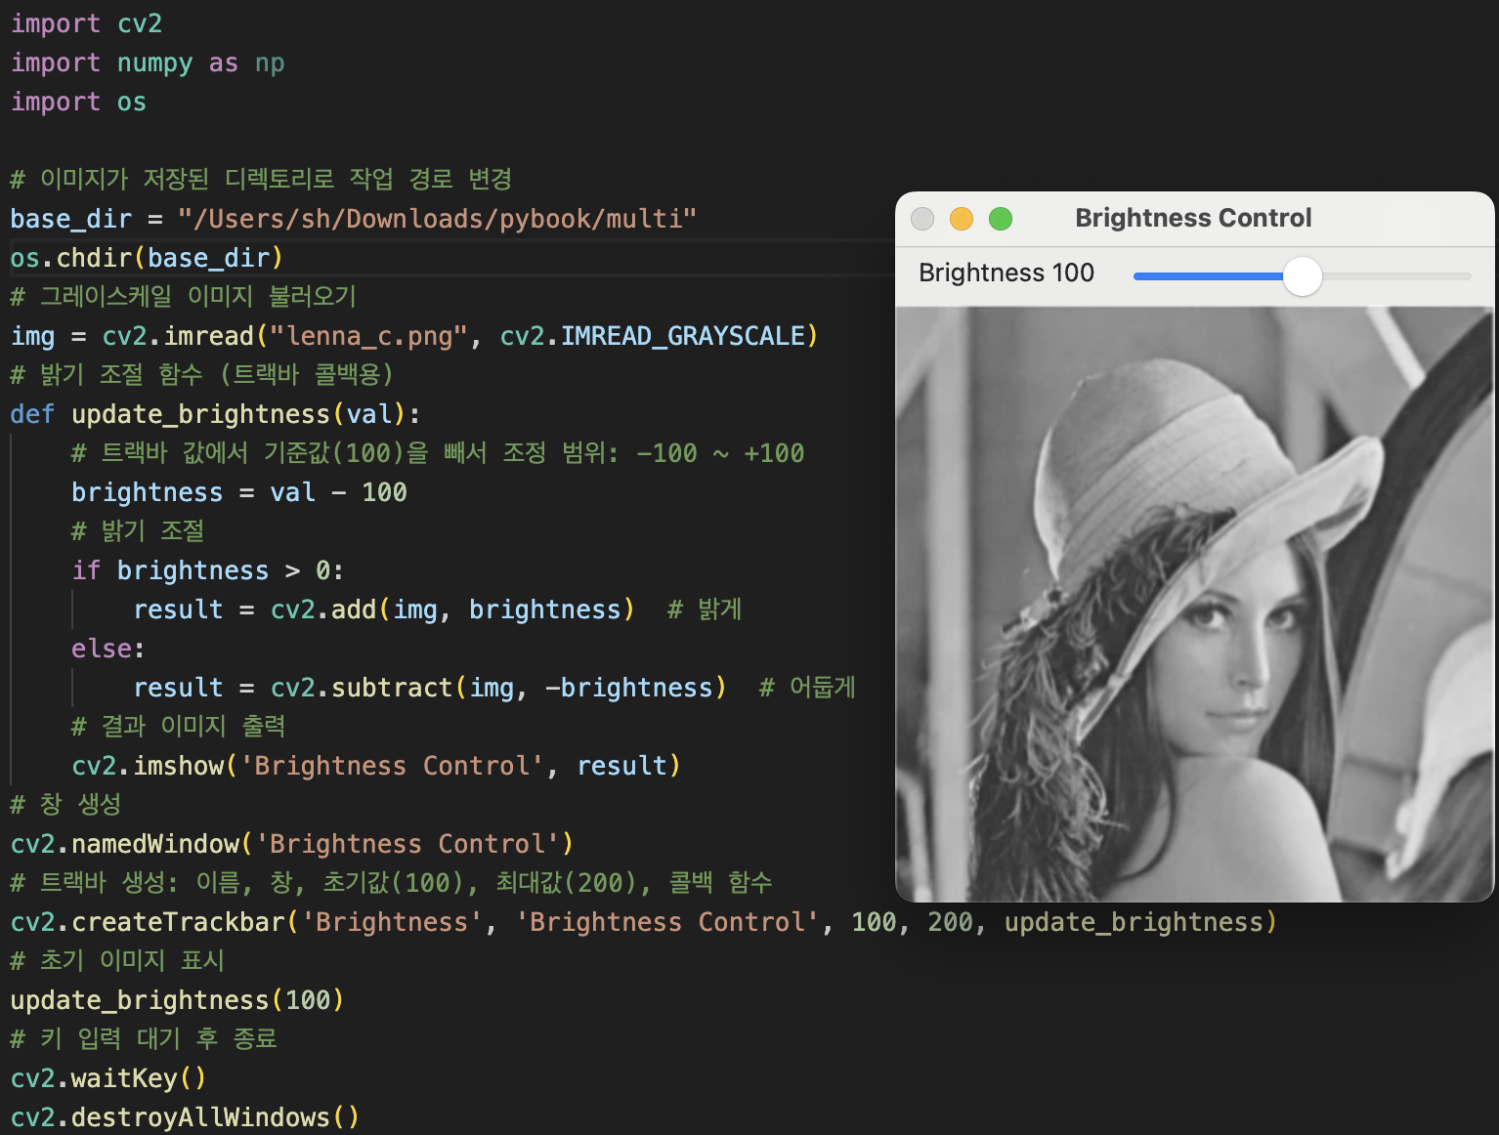Click the comment '# 어둡게' after cv2.subtract

(x=807, y=687)
